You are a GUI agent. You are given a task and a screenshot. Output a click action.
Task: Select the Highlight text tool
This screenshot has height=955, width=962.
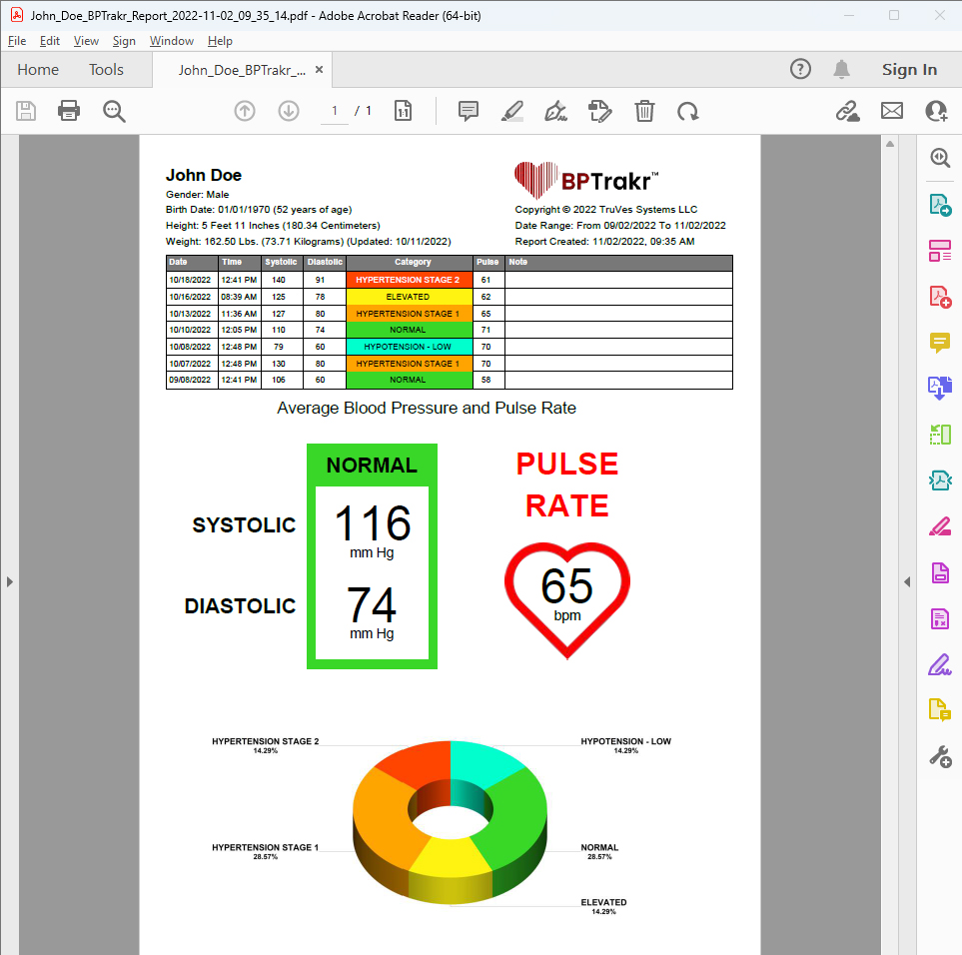(511, 111)
